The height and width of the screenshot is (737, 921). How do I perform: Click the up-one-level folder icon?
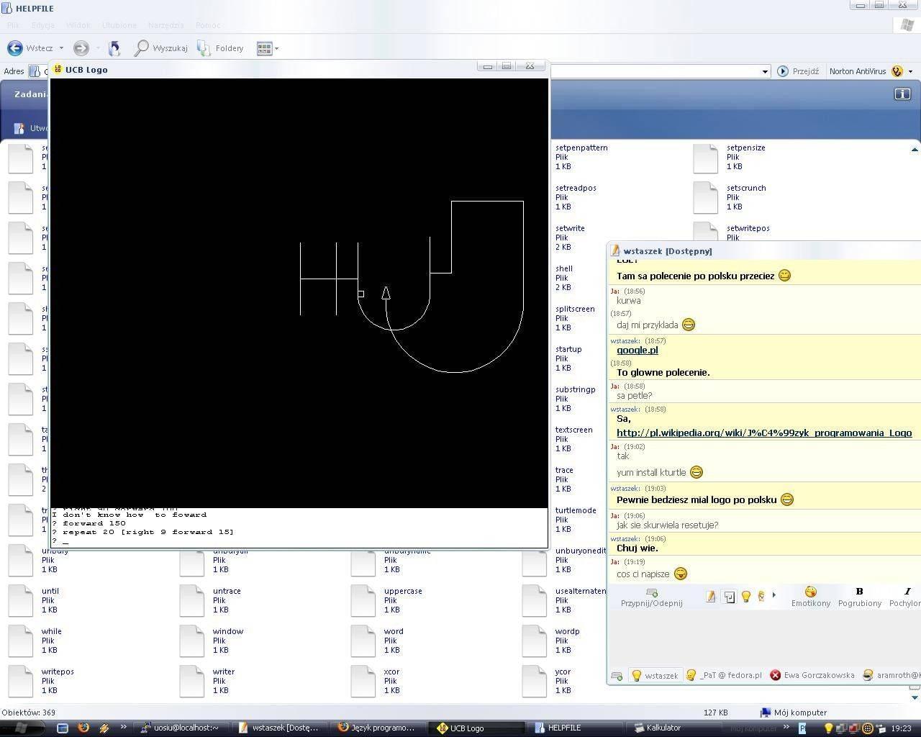(114, 48)
